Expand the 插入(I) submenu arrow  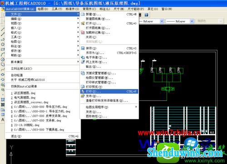78,28
